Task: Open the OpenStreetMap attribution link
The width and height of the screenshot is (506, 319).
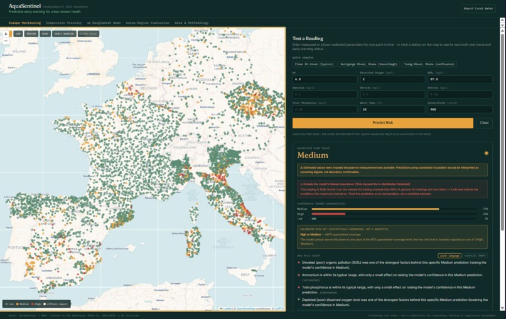Action: pyautogui.click(x=246, y=309)
